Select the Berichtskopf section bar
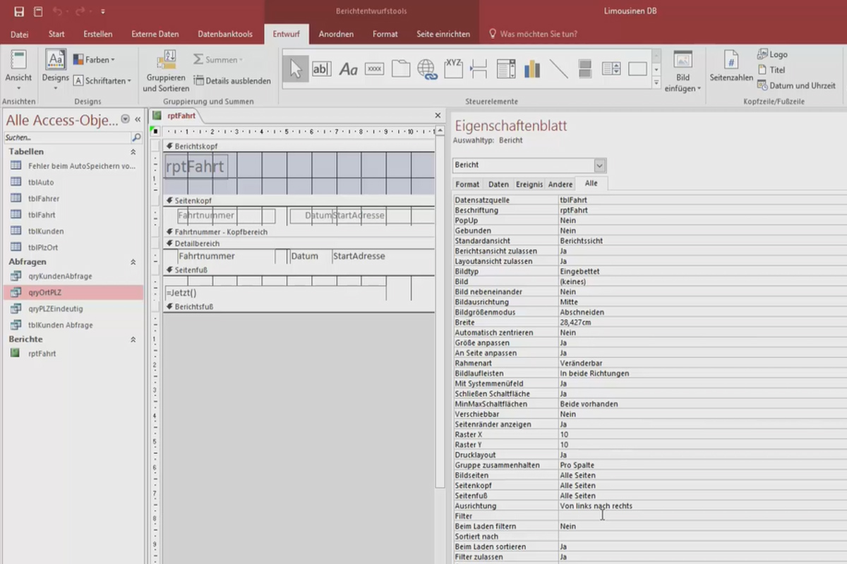The height and width of the screenshot is (564, 847). coord(299,146)
